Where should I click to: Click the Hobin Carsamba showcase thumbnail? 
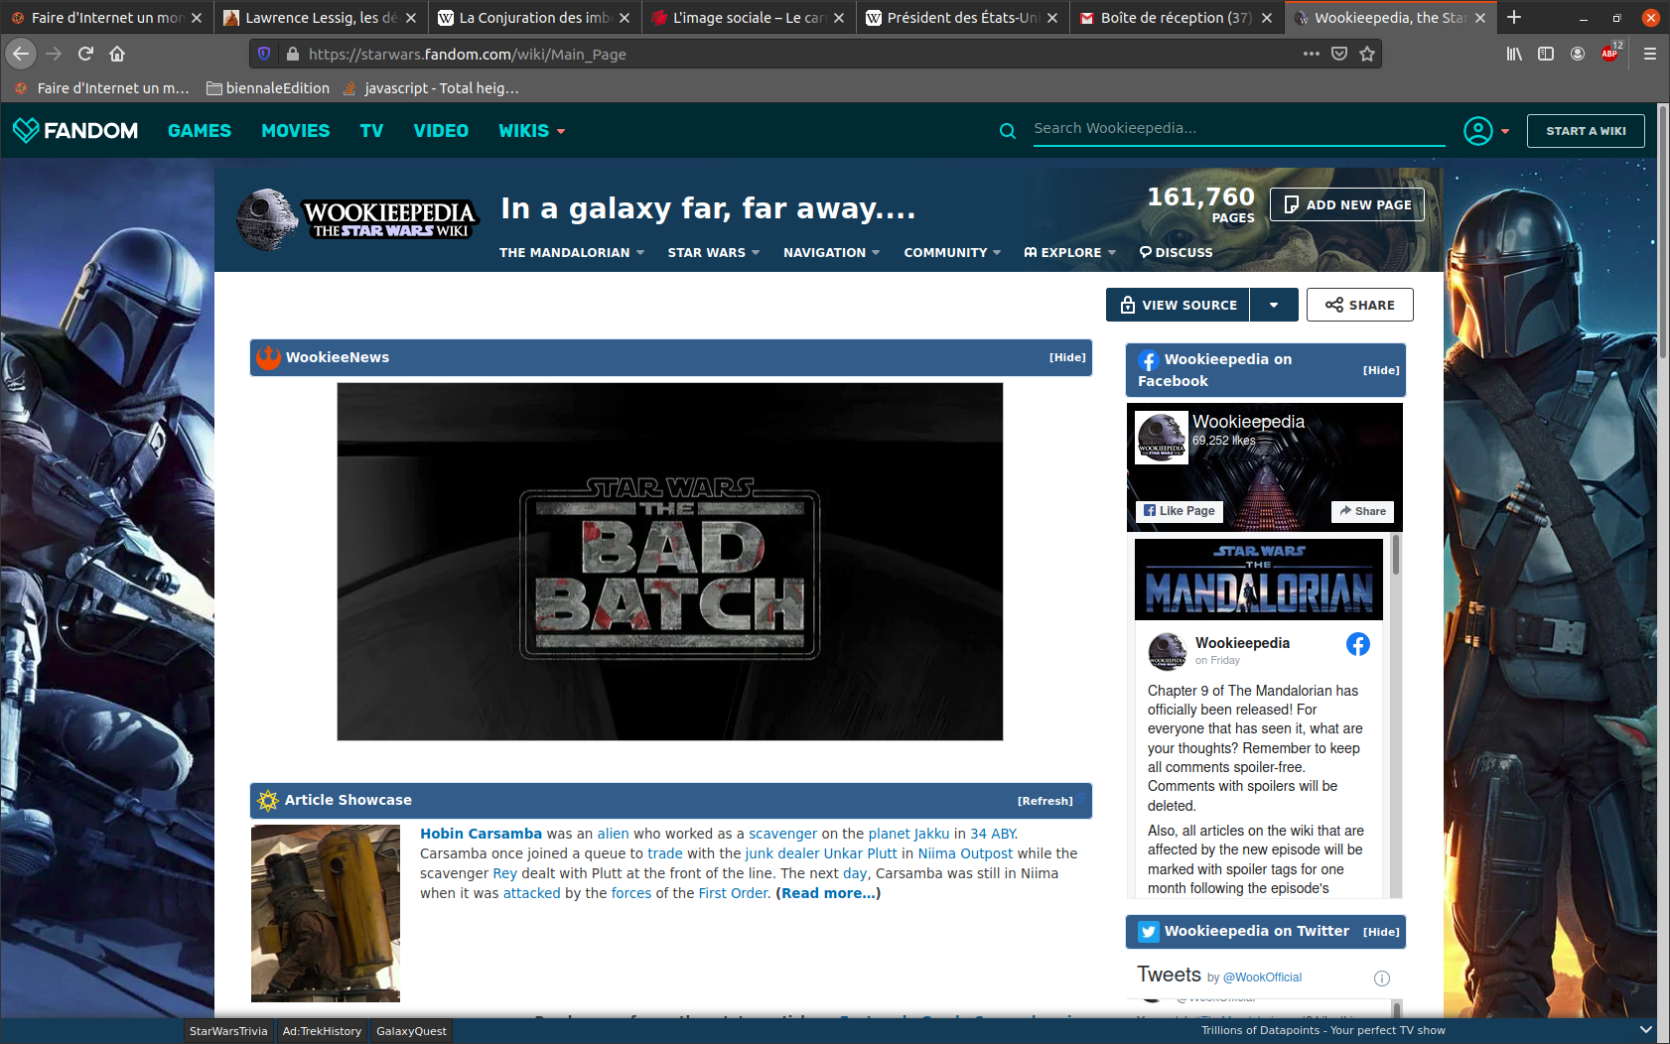coord(326,914)
